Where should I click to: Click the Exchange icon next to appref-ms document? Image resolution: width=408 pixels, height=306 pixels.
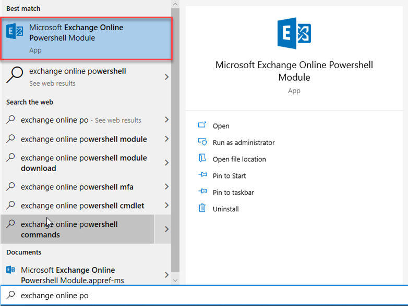click(x=10, y=270)
